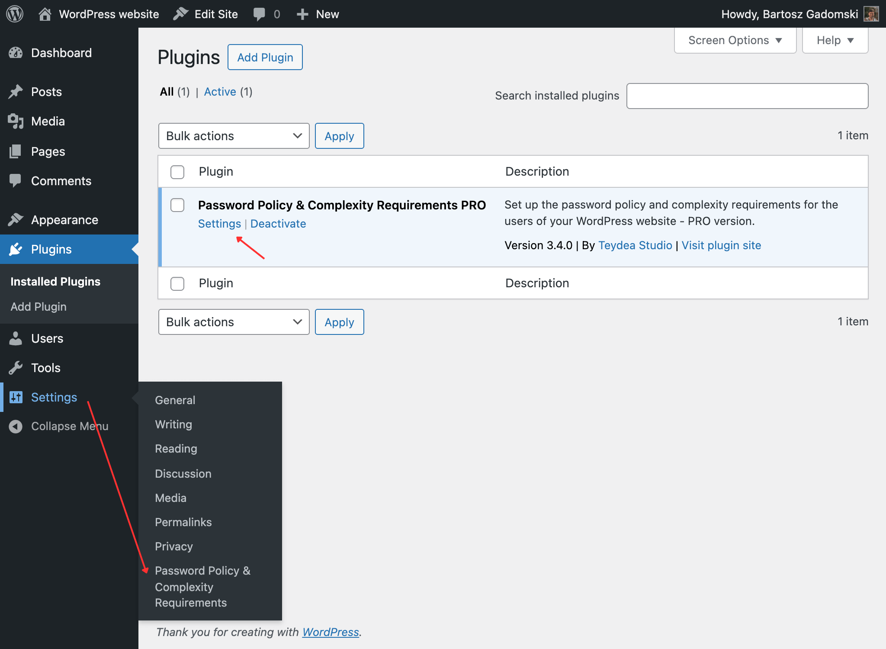The image size is (886, 649).
Task: Open the comments bubble icon in admin bar
Action: point(259,14)
